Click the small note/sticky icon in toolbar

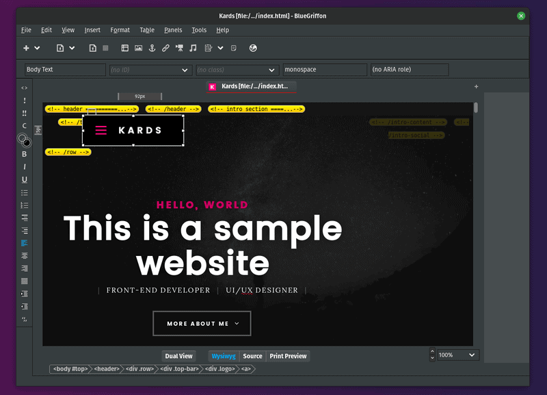tap(233, 48)
